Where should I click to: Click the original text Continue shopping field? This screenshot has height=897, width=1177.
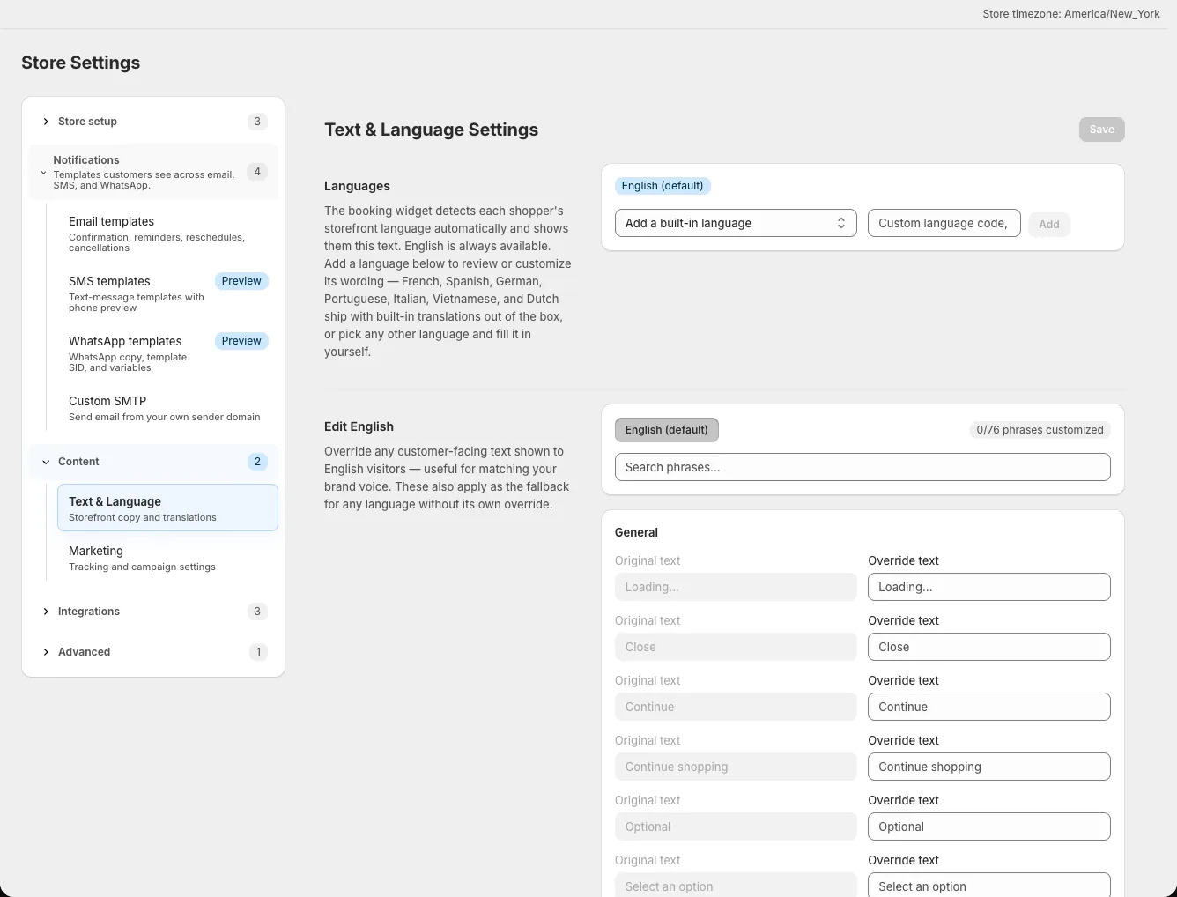click(x=736, y=767)
